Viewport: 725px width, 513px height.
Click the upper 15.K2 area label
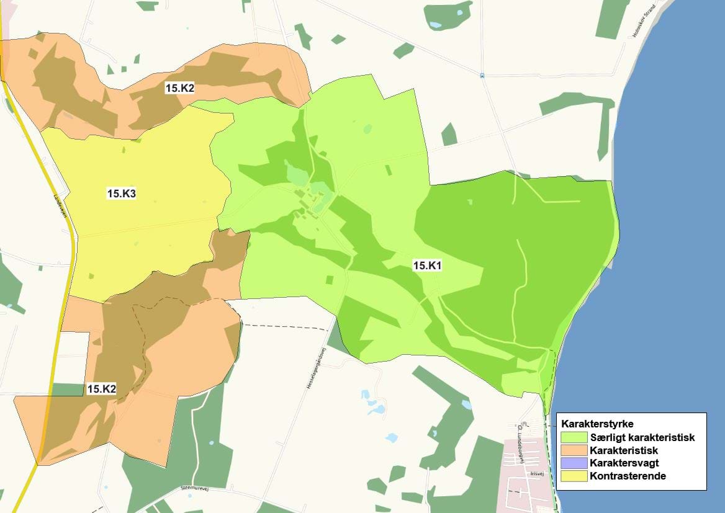179,88
